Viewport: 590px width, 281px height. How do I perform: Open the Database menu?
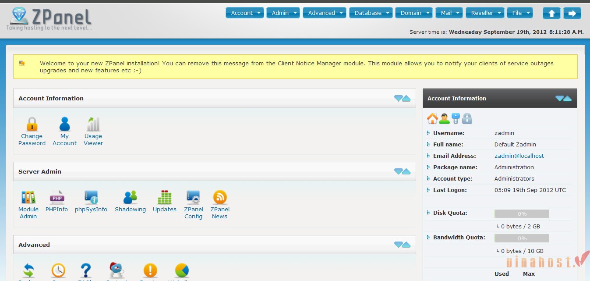pyautogui.click(x=371, y=13)
